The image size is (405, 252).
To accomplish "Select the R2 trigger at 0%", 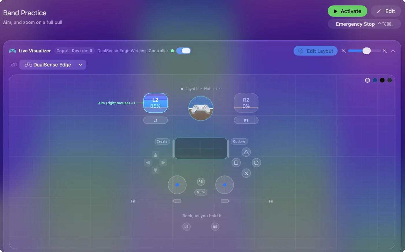I will point(246,103).
